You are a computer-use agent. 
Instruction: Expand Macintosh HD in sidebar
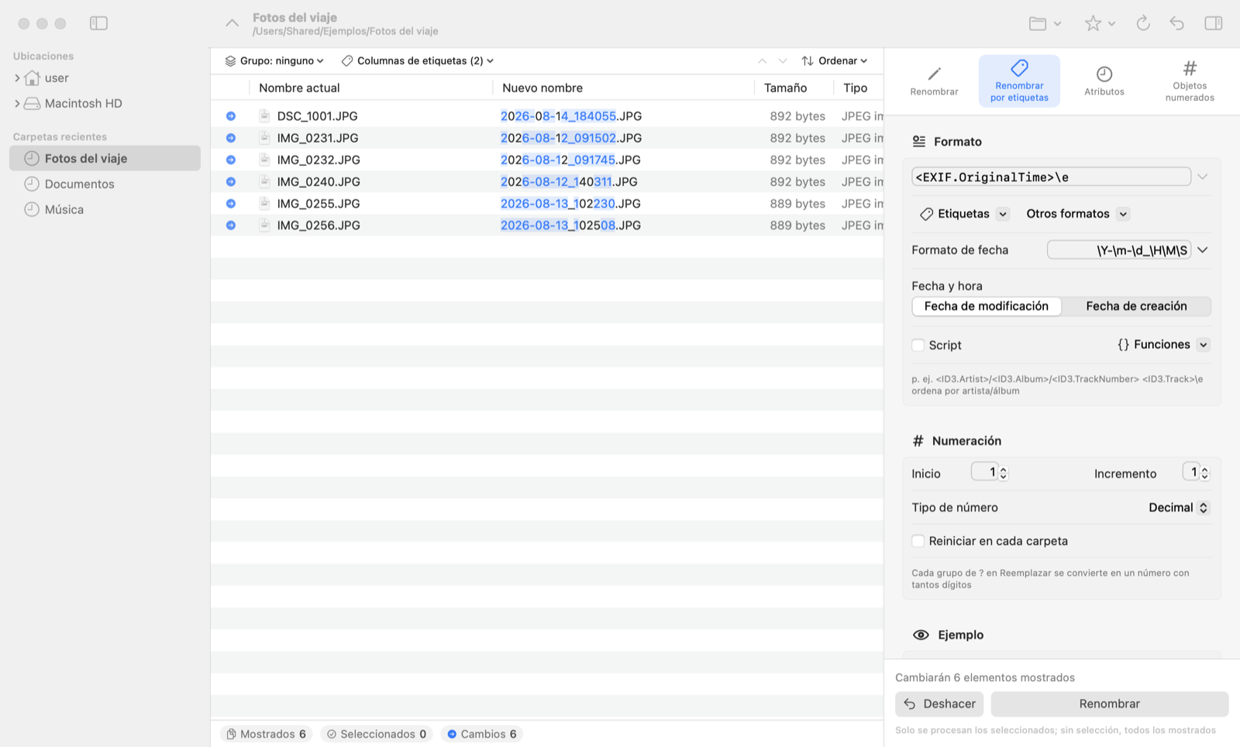click(17, 103)
